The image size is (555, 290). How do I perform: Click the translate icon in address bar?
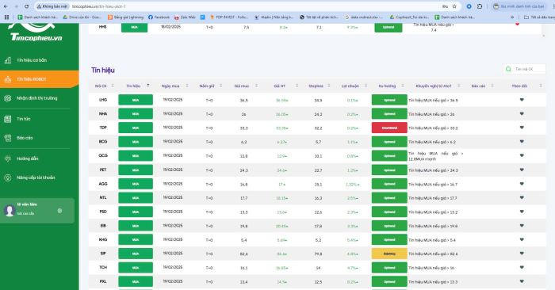445,6
